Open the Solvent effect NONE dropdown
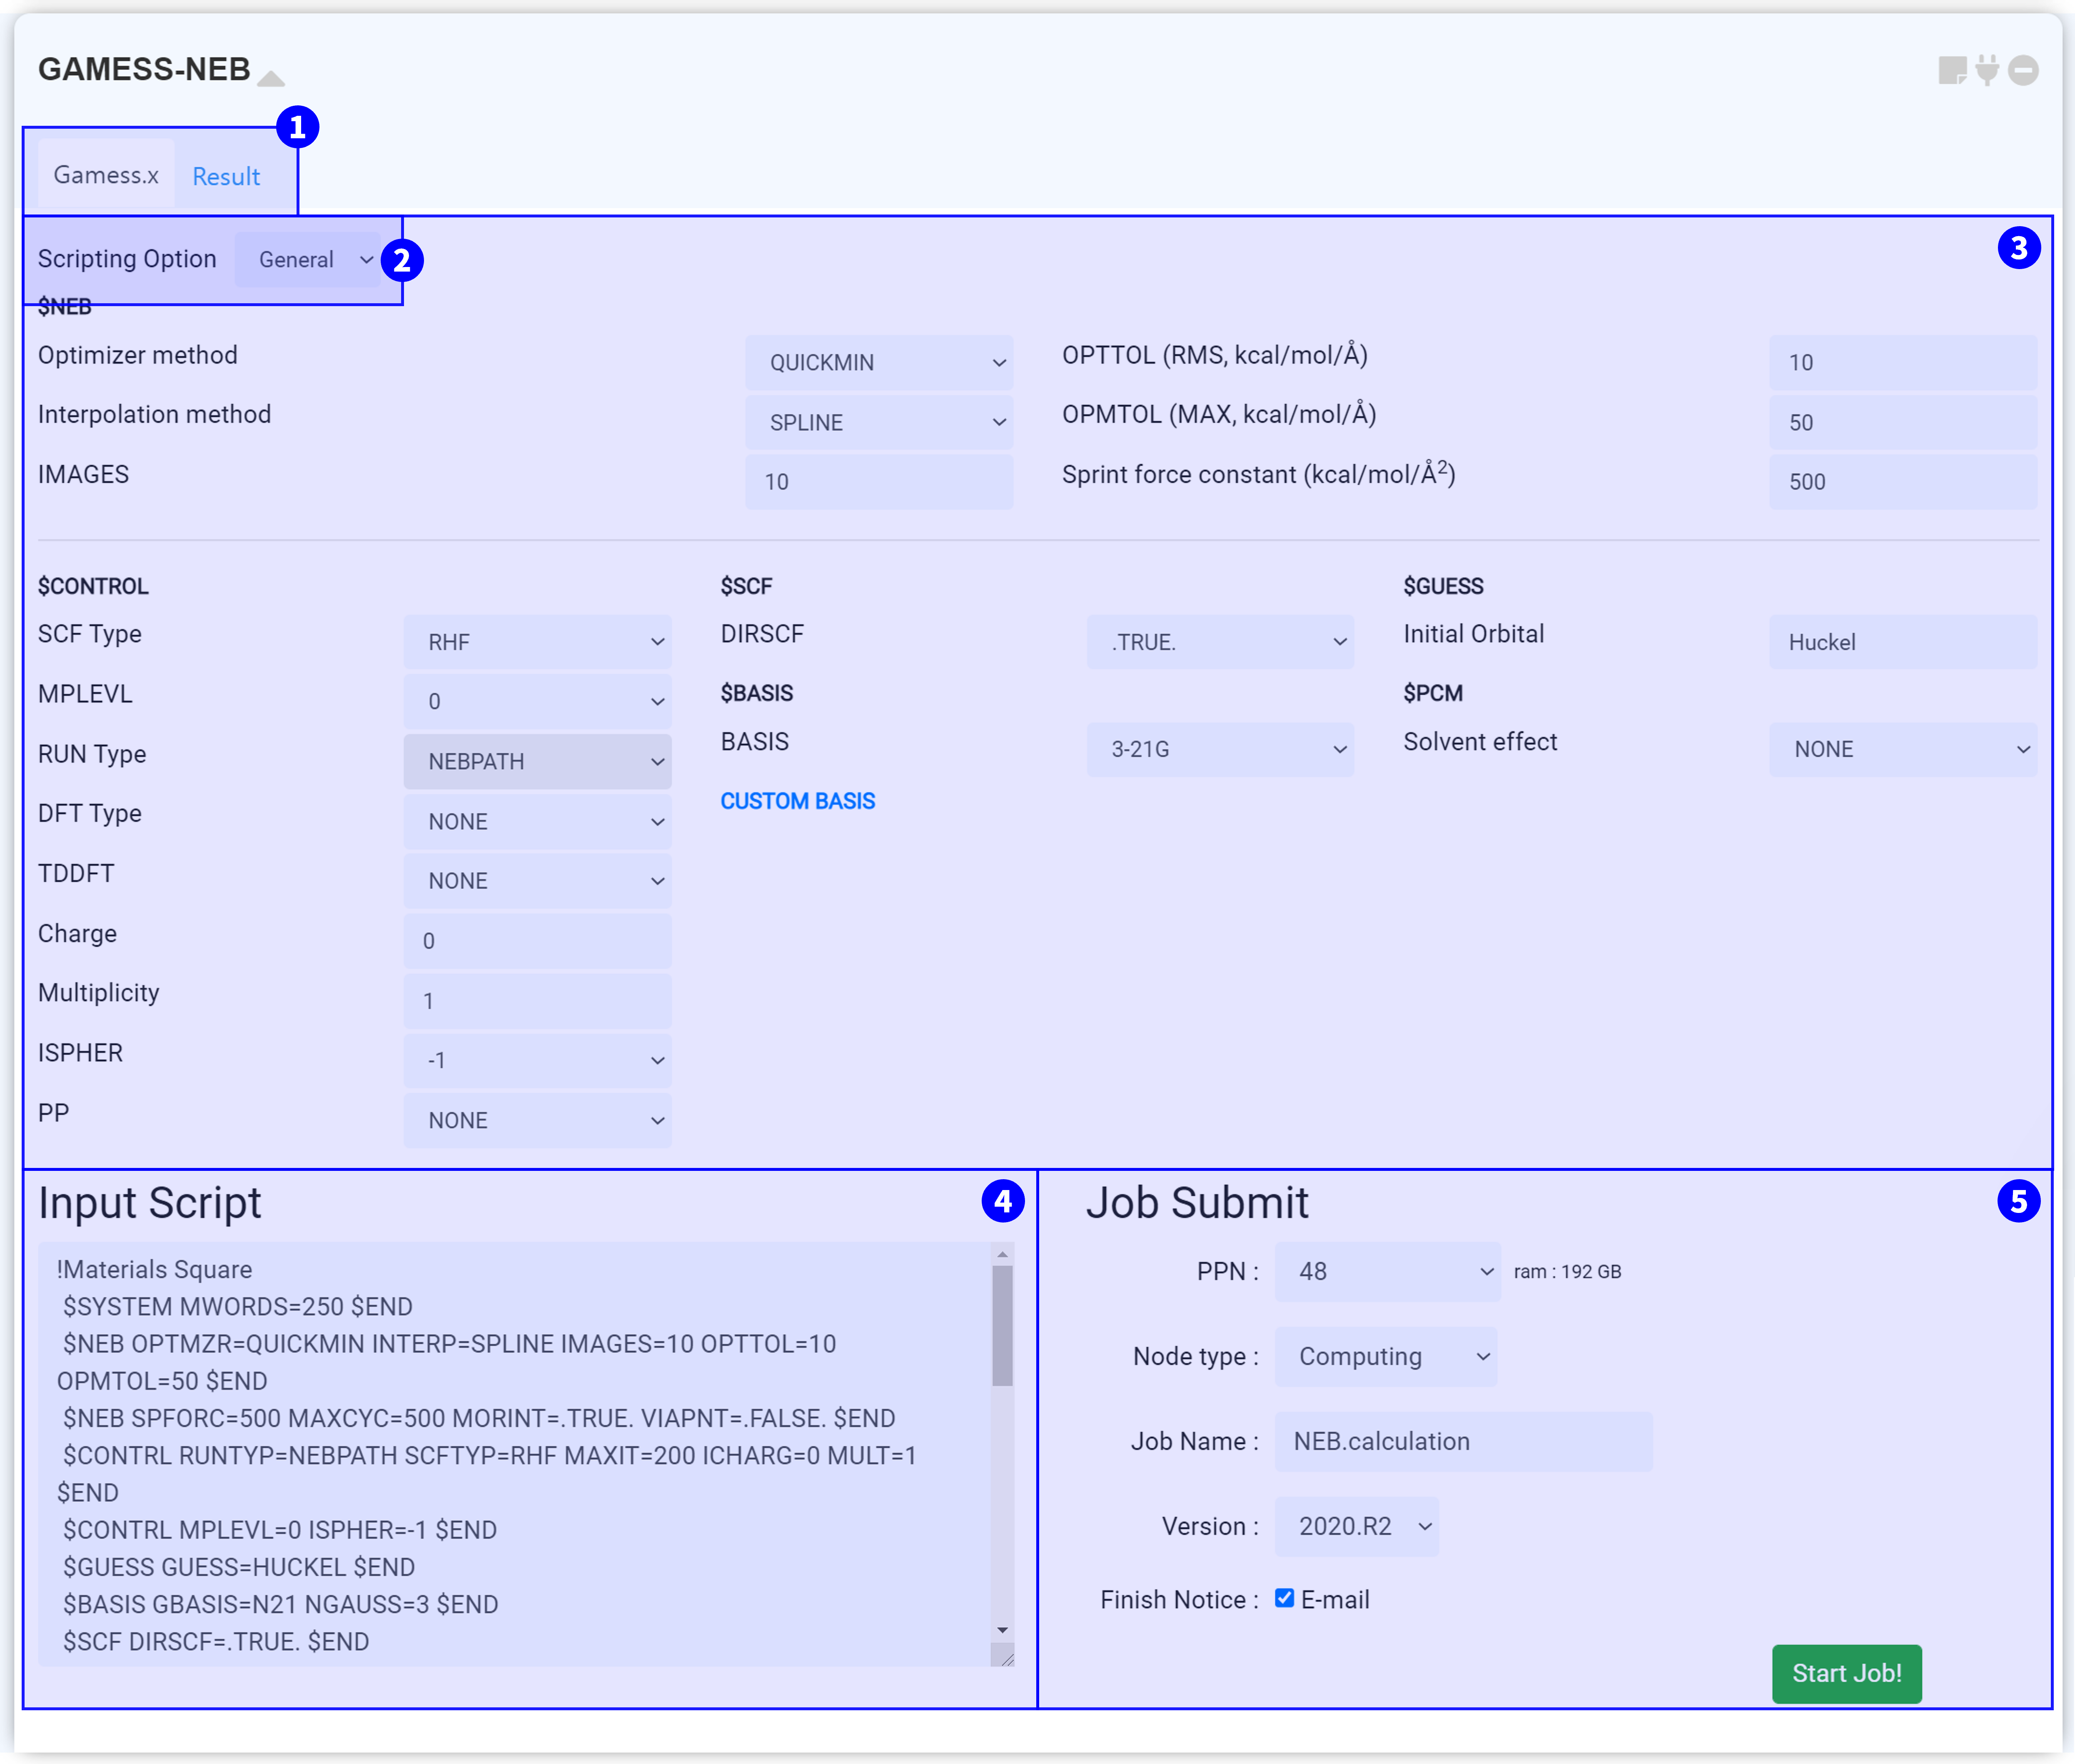 1902,749
